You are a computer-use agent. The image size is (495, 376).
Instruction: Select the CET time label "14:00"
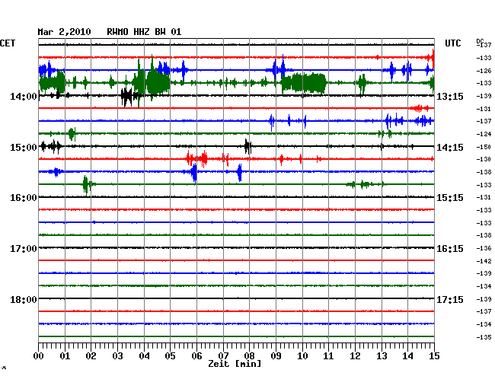(24, 96)
